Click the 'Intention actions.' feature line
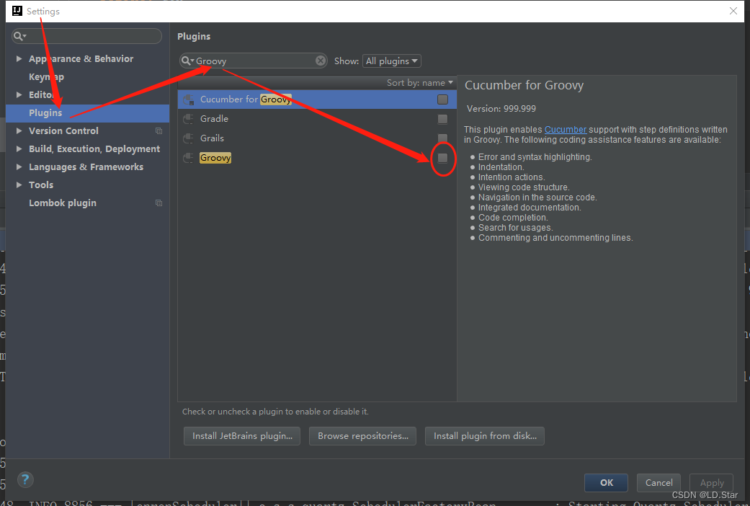Viewport: 750px width, 506px height. coord(512,177)
